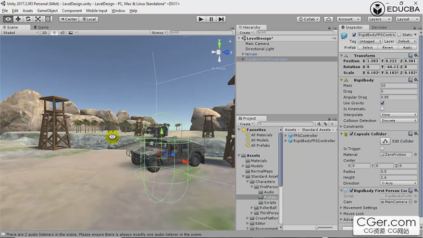
Task: Toggle scene audio icon
Action: pos(62,33)
